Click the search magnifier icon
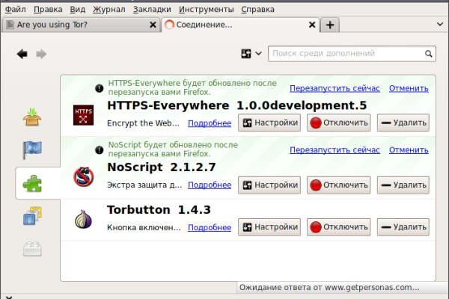449x299 pixels. coord(429,54)
